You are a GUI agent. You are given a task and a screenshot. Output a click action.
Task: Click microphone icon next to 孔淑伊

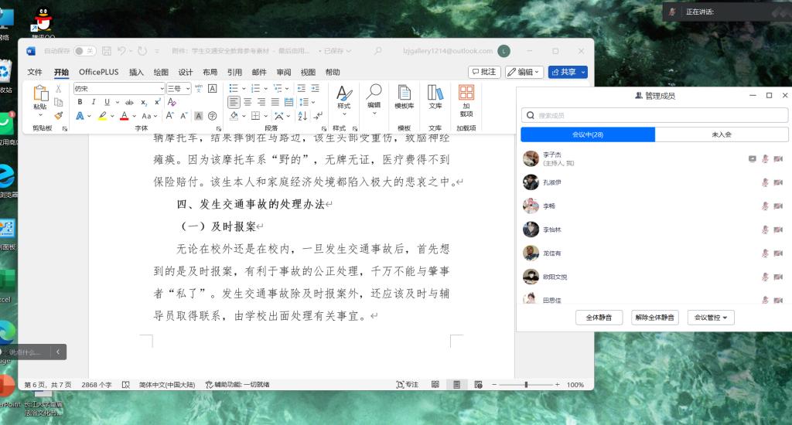click(764, 182)
